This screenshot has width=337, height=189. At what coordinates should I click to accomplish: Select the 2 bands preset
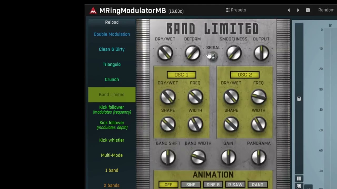(112, 185)
